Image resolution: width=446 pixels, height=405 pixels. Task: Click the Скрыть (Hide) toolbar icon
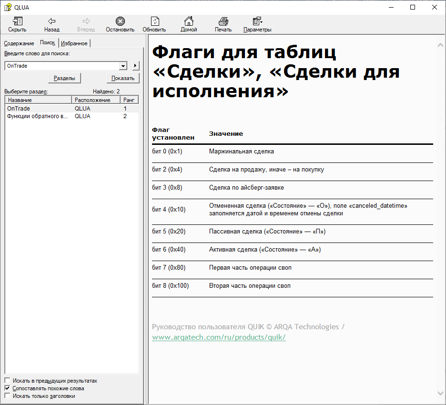coord(18,21)
